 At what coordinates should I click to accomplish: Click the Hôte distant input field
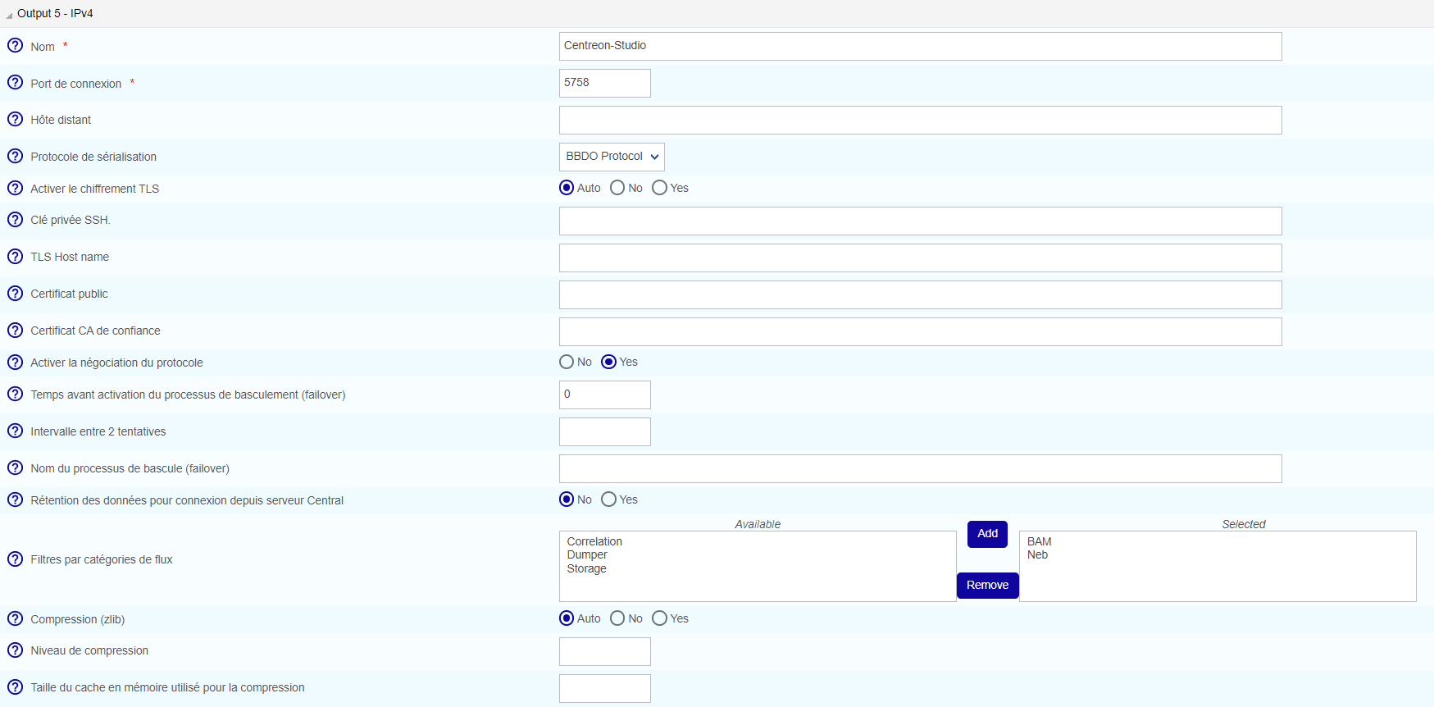coord(920,121)
